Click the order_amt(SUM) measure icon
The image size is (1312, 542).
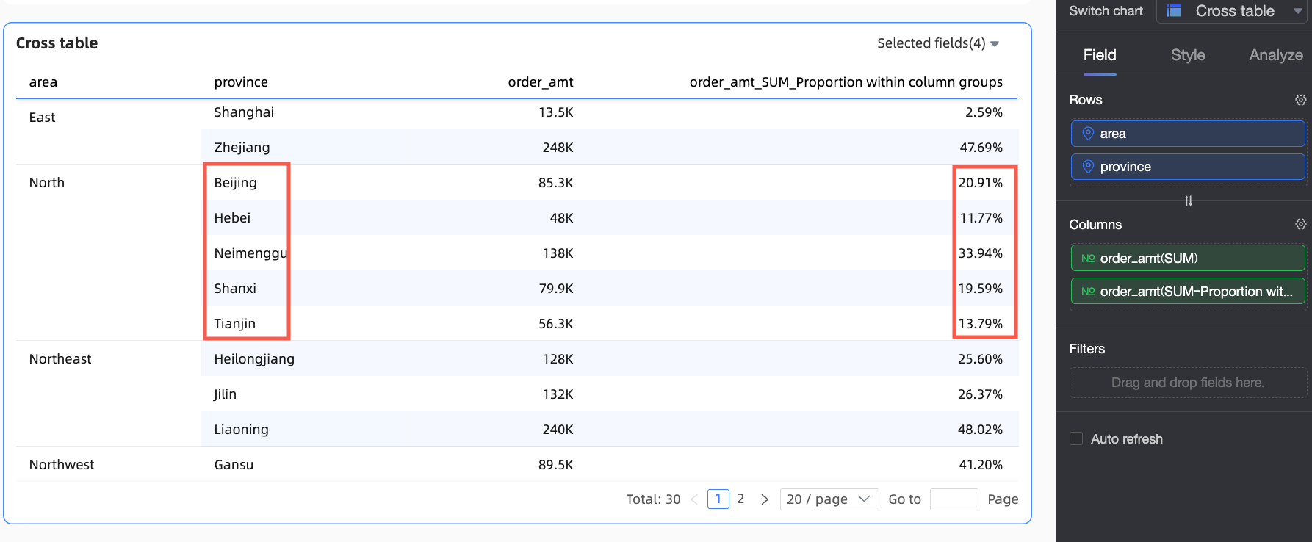click(x=1088, y=259)
